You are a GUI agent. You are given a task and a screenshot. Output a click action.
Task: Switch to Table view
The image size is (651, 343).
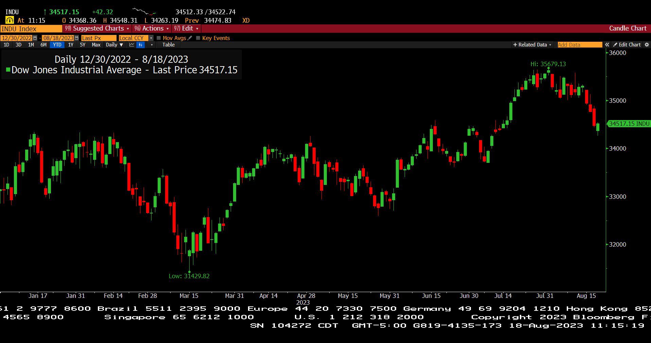pos(169,45)
